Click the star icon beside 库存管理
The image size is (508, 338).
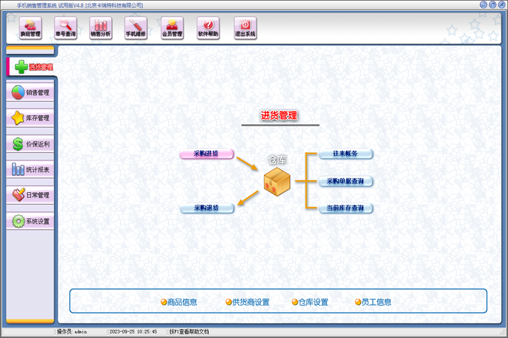pos(18,118)
